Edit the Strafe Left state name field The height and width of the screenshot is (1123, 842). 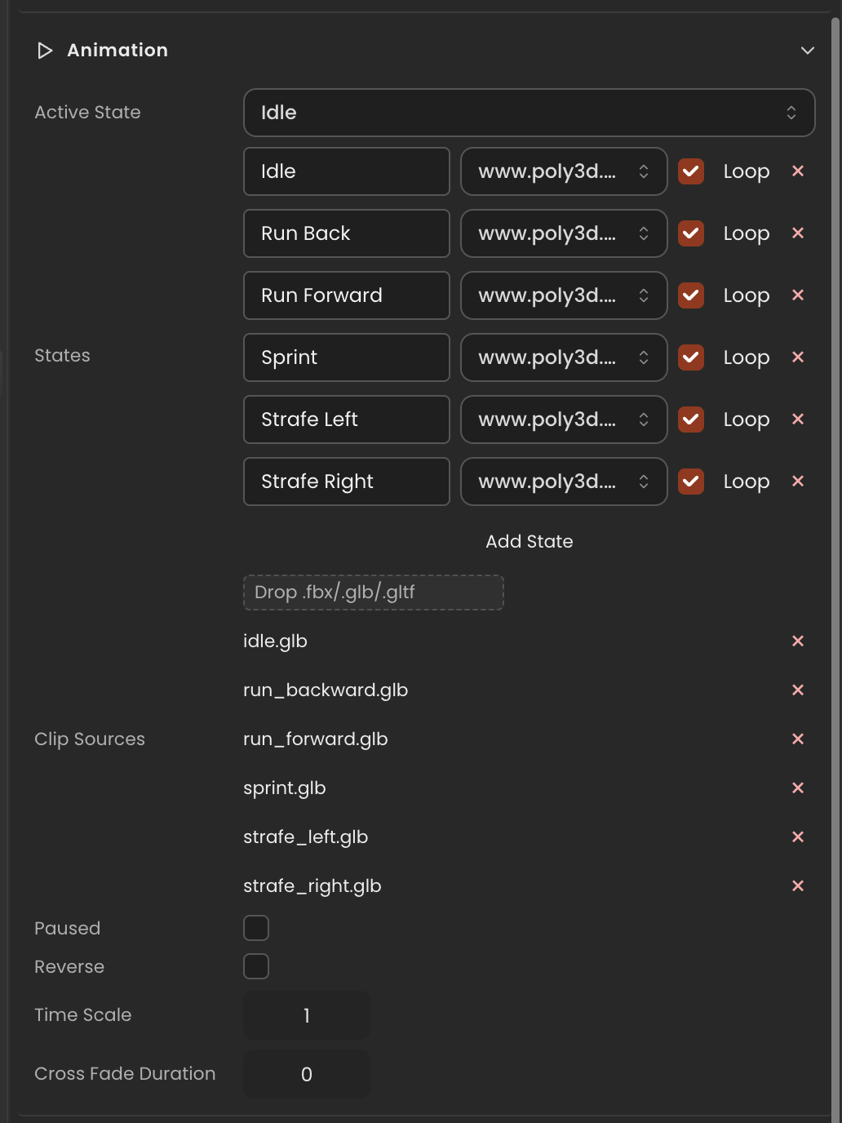pyautogui.click(x=347, y=419)
